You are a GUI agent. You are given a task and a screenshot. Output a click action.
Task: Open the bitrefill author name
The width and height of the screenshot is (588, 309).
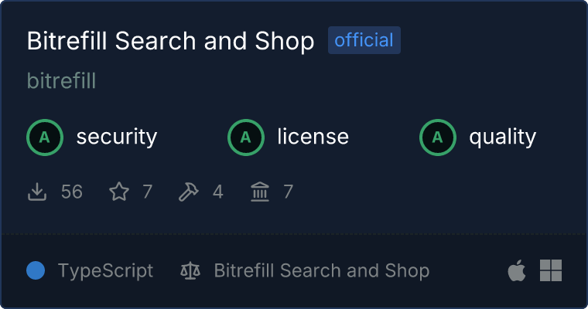tap(61, 80)
